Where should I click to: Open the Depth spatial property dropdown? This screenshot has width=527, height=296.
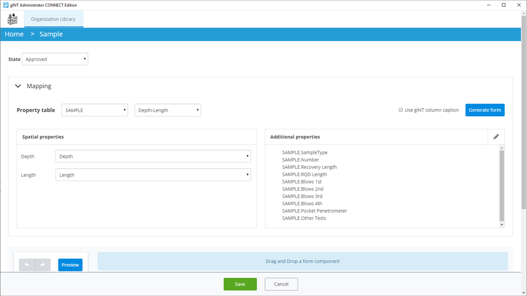point(153,156)
